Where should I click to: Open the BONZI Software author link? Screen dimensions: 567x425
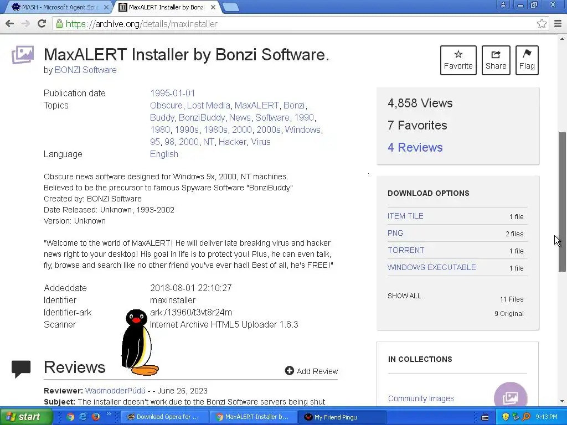tap(85, 70)
